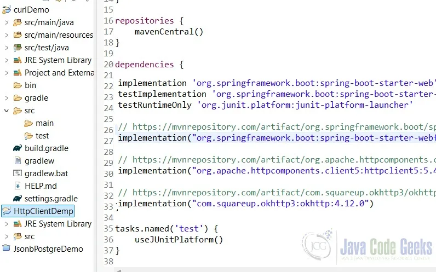Expand the src/main/resources node
Screen dimensions: 436x272
pos(7,35)
